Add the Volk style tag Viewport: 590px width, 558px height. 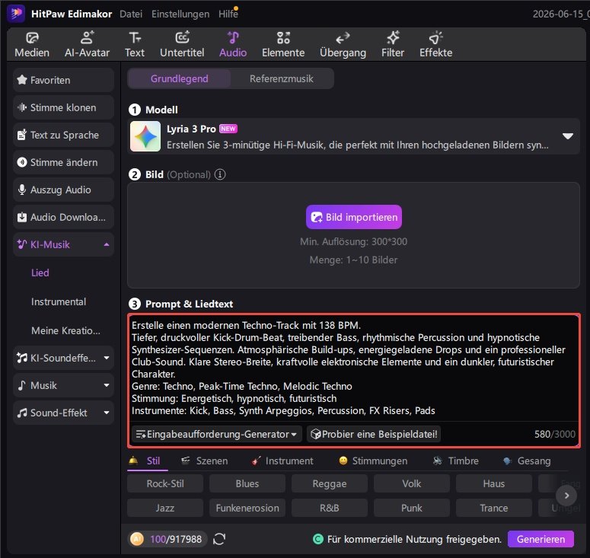(x=412, y=483)
